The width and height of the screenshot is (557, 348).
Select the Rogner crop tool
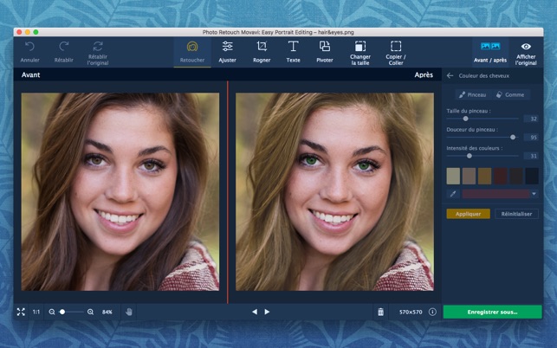[x=262, y=52]
